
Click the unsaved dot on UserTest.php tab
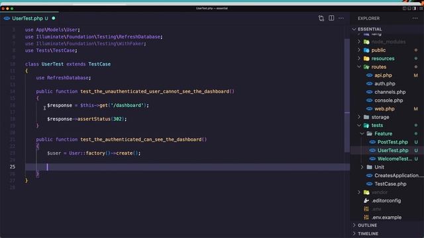(54, 19)
